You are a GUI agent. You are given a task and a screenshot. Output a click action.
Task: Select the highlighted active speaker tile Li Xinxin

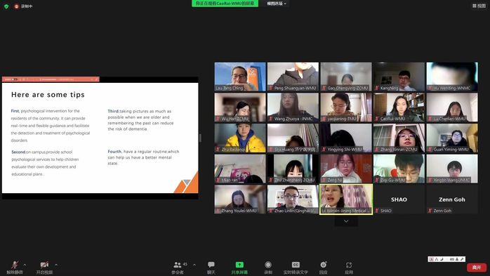(346, 199)
